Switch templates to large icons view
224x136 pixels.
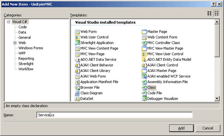tap(209, 13)
